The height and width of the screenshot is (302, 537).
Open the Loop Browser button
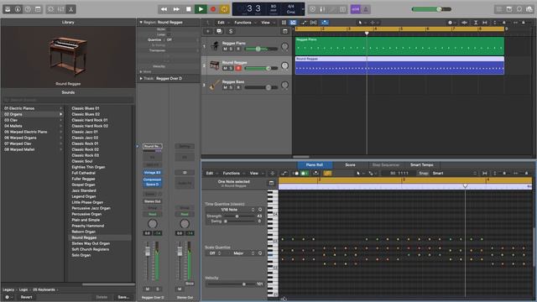(519, 9)
